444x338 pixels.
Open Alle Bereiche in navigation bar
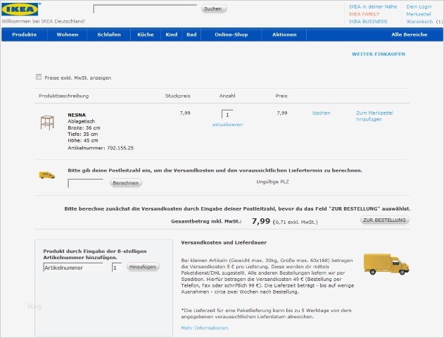[x=410, y=35]
